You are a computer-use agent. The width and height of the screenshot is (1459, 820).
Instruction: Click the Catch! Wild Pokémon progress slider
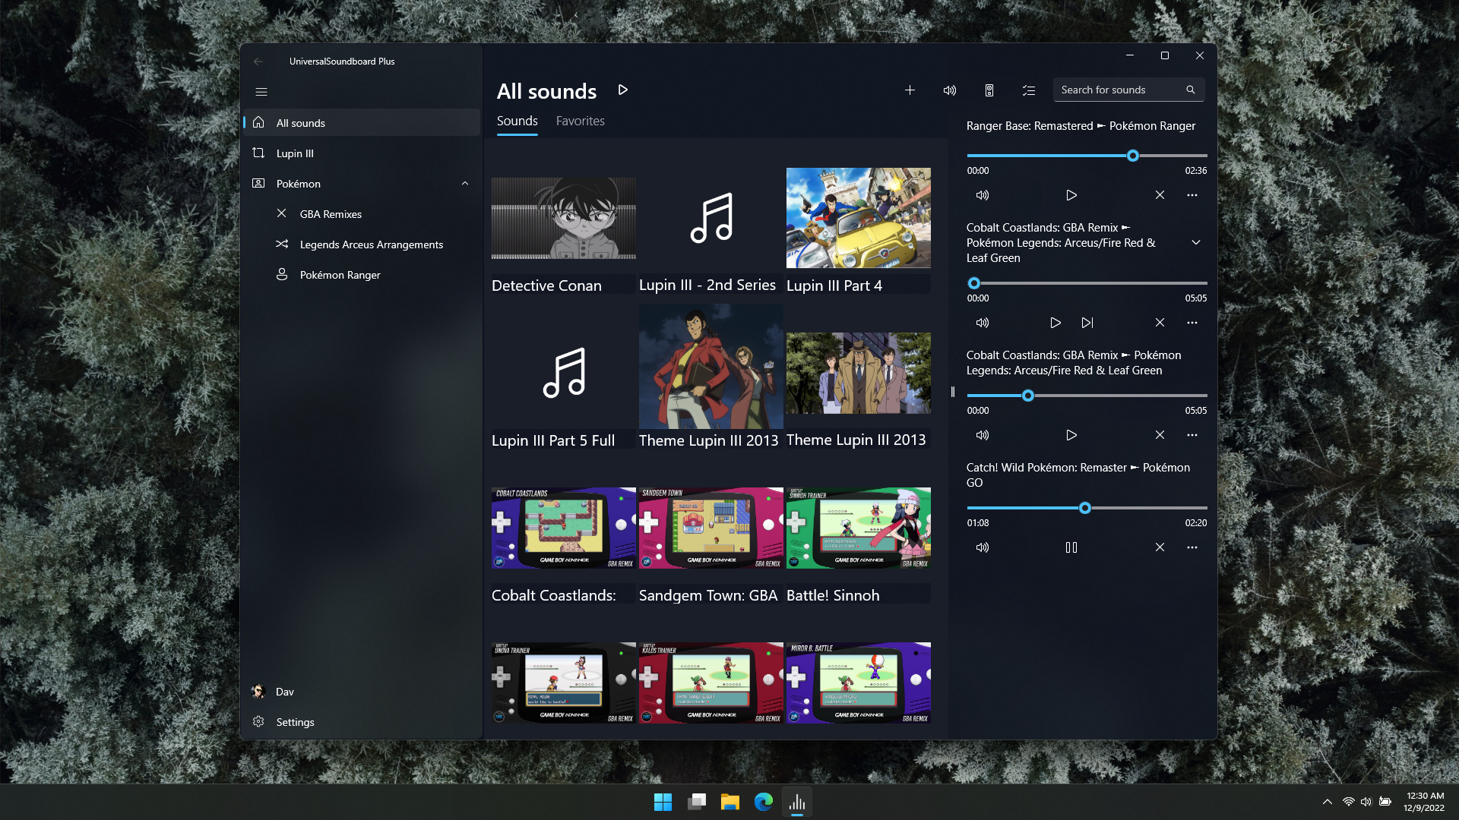pos(1085,508)
